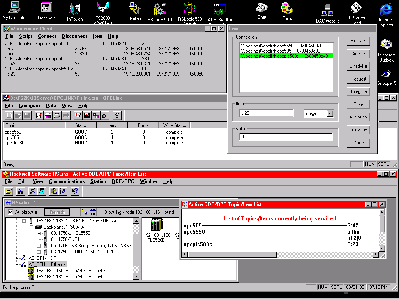Expand the 06, 1756-DHRIO node
The width and height of the screenshot is (399, 299).
pyautogui.click(x=39, y=252)
